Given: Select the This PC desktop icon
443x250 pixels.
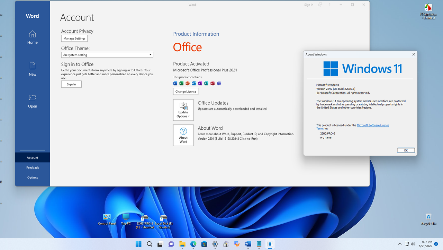Looking at the screenshot, I should tap(126, 219).
